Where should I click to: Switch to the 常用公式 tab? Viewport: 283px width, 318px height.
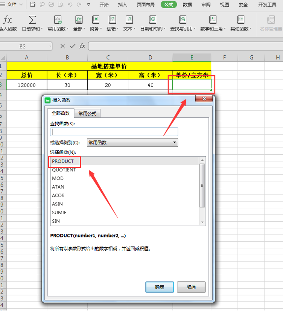coord(87,114)
